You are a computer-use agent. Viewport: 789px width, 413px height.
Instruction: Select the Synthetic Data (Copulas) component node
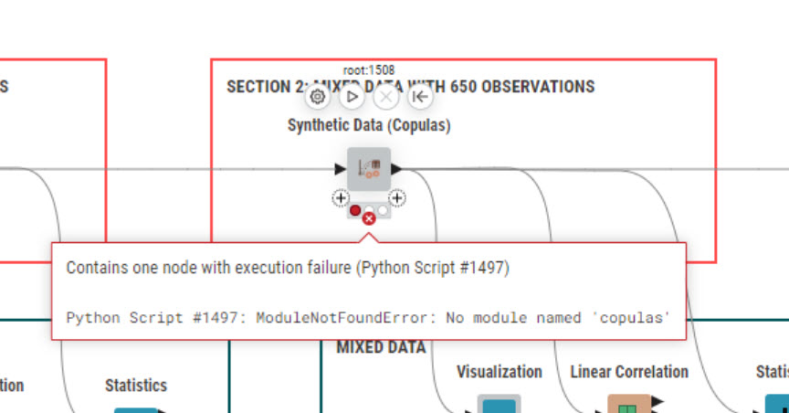pyautogui.click(x=369, y=169)
